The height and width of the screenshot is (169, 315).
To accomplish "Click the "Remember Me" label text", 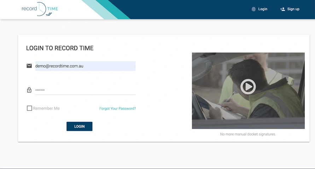I will tap(46, 108).
